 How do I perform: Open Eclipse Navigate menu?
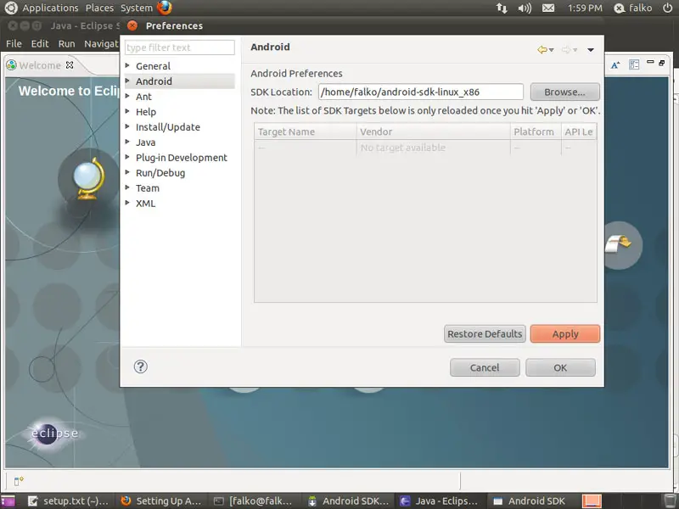click(101, 43)
